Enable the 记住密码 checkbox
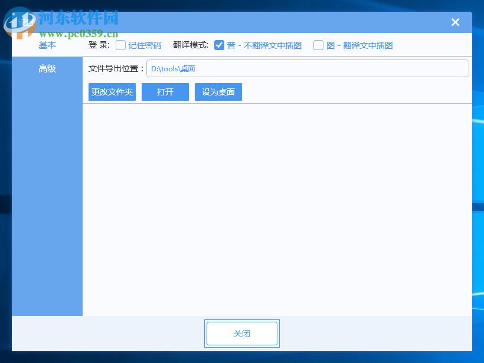The image size is (484, 363). coord(120,45)
